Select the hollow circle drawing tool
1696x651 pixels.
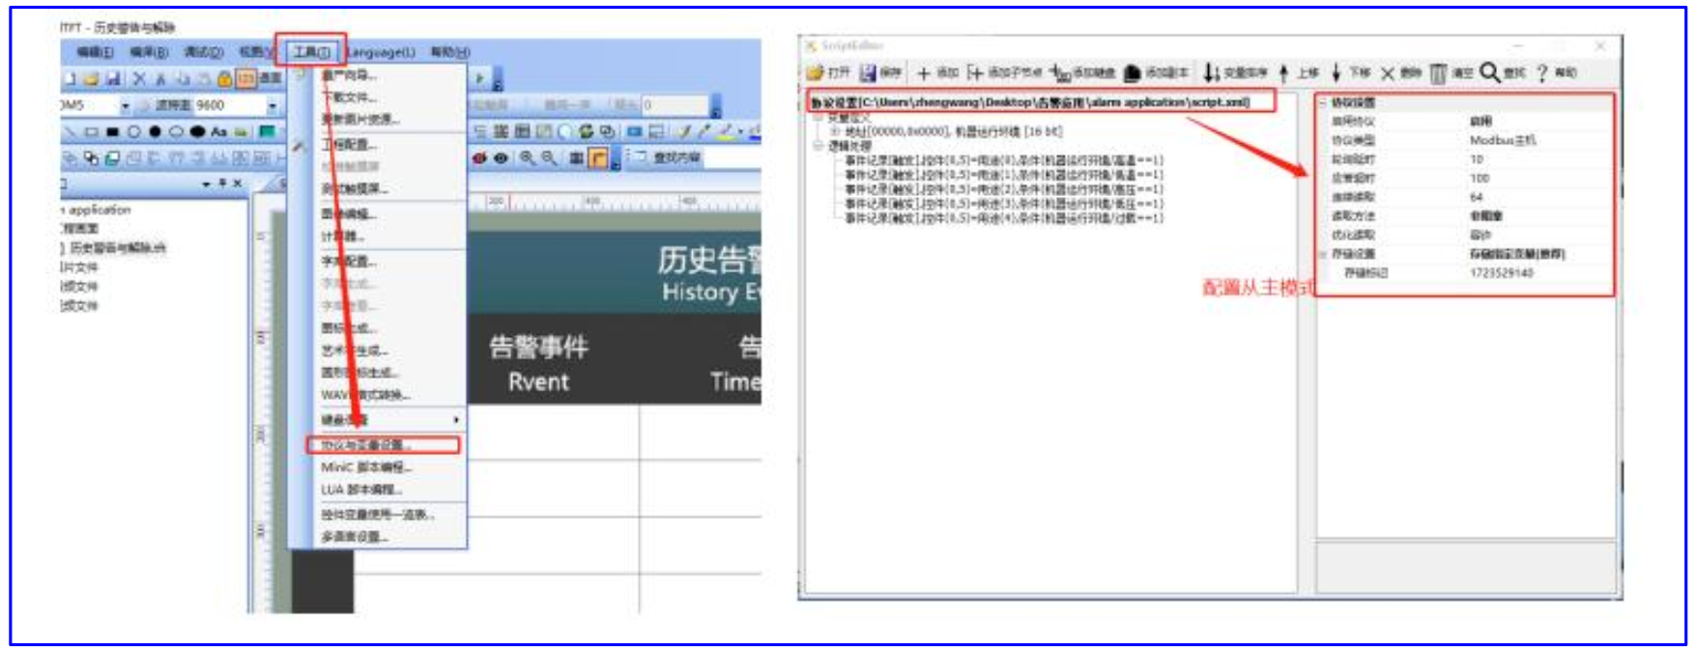[x=133, y=130]
